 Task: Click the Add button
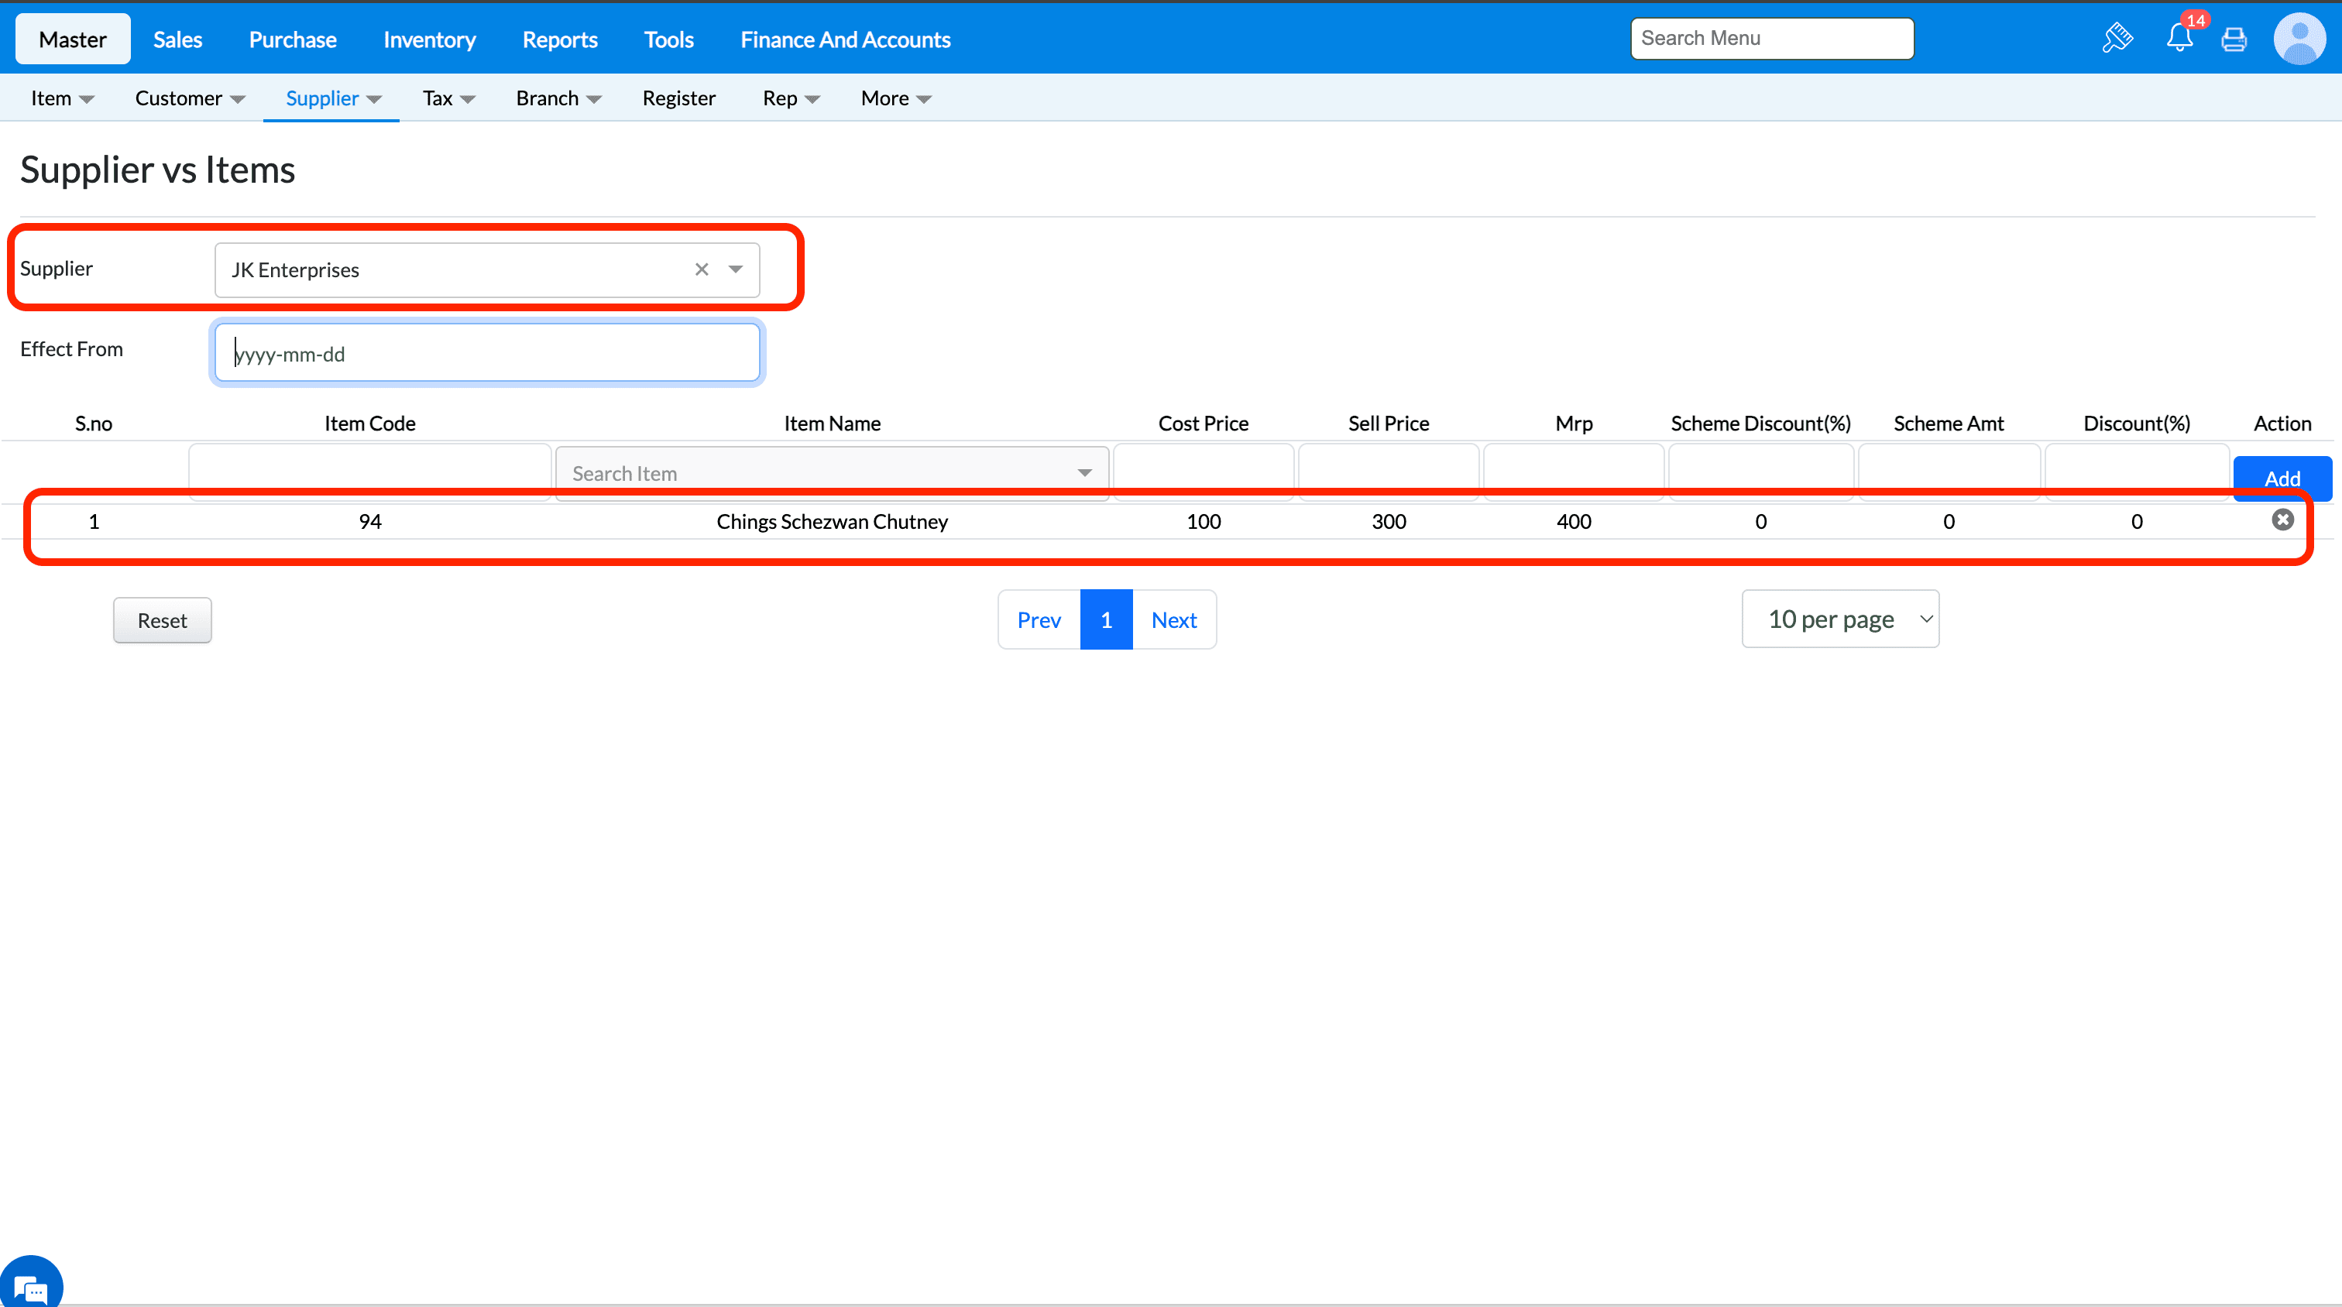click(x=2281, y=478)
